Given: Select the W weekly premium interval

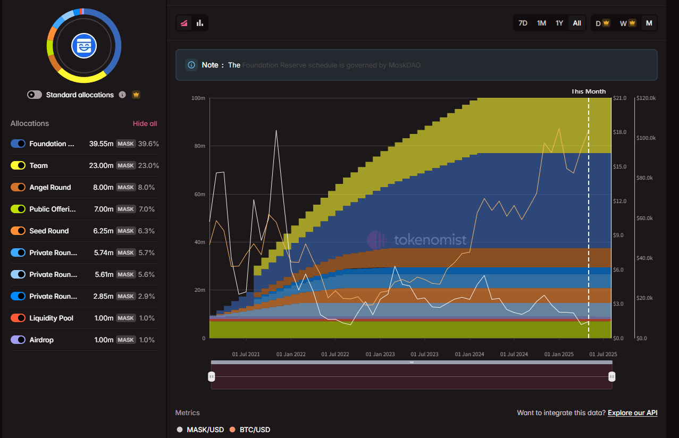Looking at the screenshot, I should tap(627, 23).
